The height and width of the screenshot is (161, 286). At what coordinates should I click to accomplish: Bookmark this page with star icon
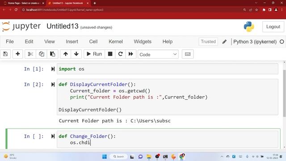tap(257, 10)
